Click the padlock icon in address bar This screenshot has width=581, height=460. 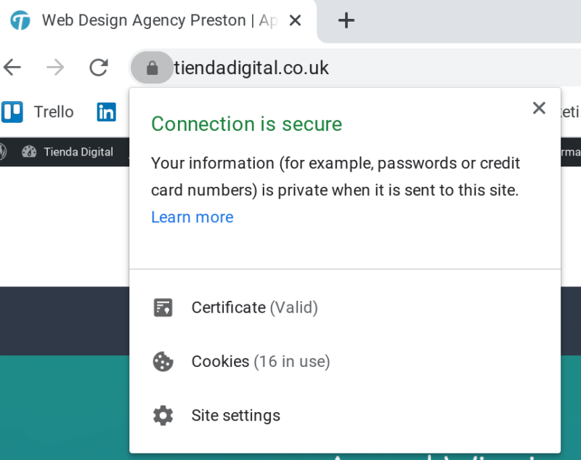click(x=152, y=68)
